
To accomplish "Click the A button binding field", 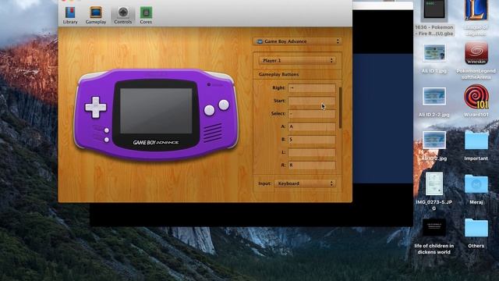I will click(312, 126).
